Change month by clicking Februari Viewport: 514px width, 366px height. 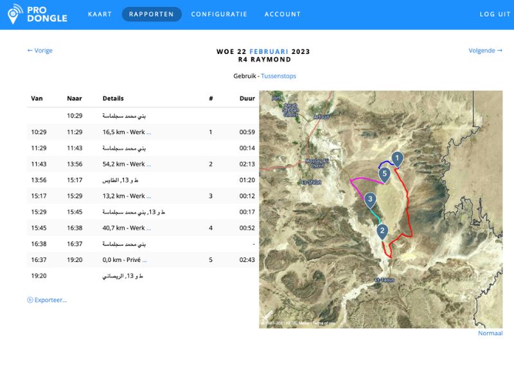269,51
